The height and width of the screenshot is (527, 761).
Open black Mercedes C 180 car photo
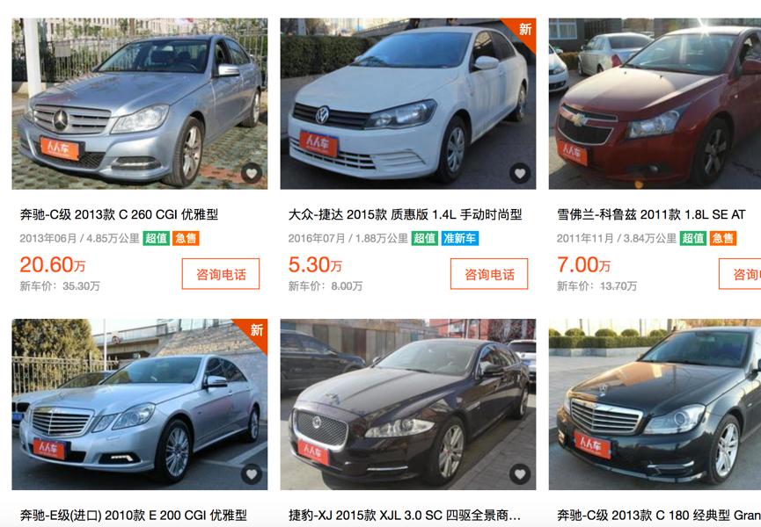click(655, 404)
